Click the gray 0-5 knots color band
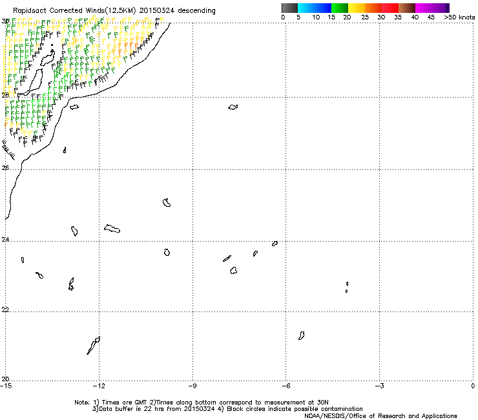The height and width of the screenshot is (420, 478). coord(289,8)
